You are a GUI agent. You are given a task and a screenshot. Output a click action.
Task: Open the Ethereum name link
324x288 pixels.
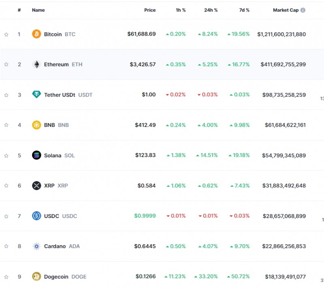click(x=56, y=64)
